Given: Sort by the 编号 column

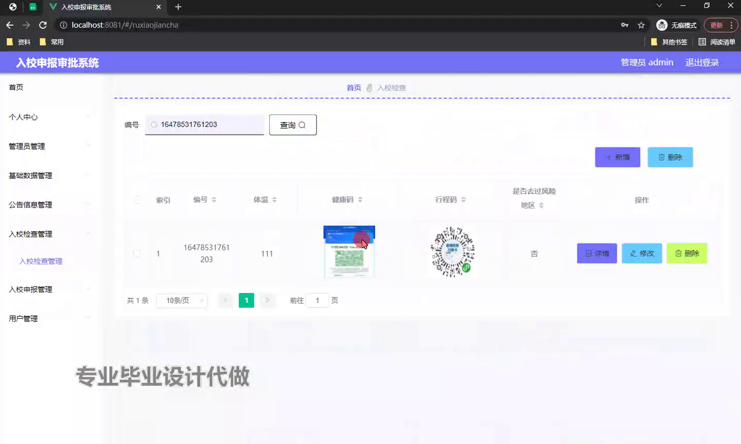Looking at the screenshot, I should tap(214, 200).
